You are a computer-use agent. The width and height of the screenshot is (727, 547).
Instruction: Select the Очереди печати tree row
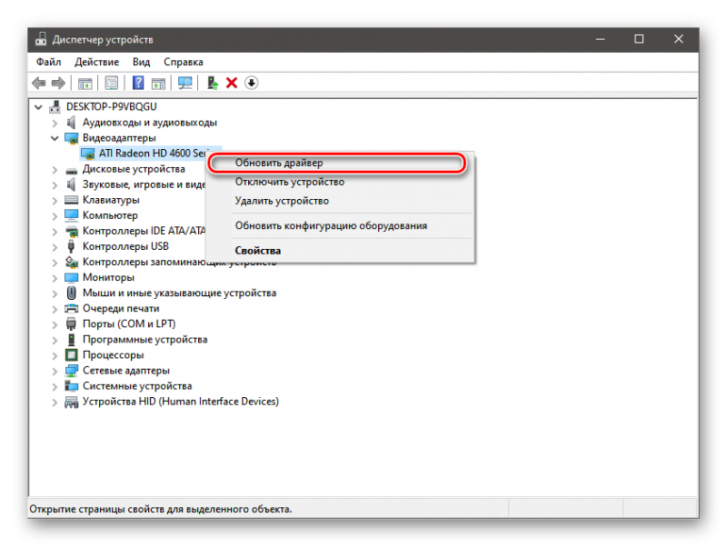coord(121,309)
